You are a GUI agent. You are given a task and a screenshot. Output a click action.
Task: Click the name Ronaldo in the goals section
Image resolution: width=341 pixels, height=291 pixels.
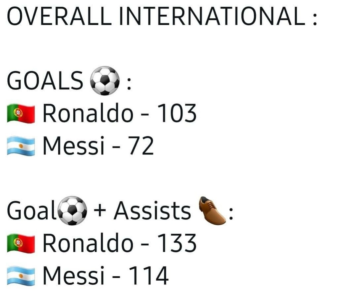(x=88, y=113)
